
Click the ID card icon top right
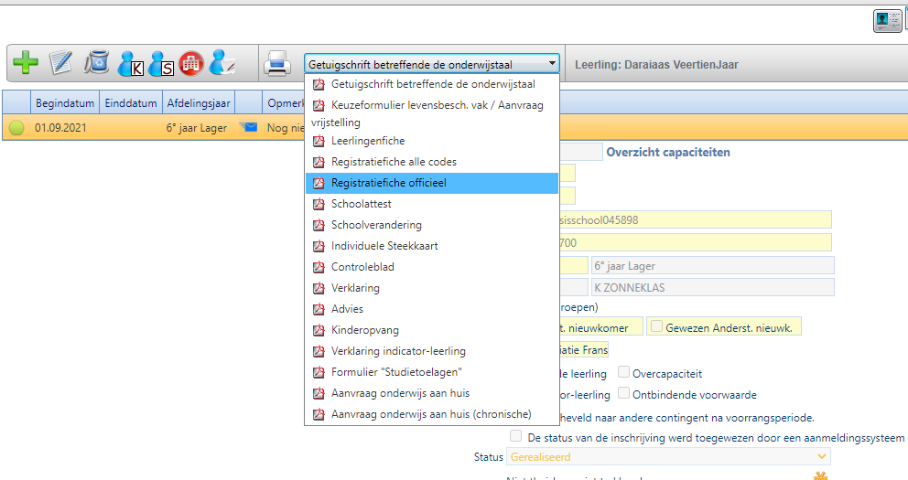coord(887,21)
